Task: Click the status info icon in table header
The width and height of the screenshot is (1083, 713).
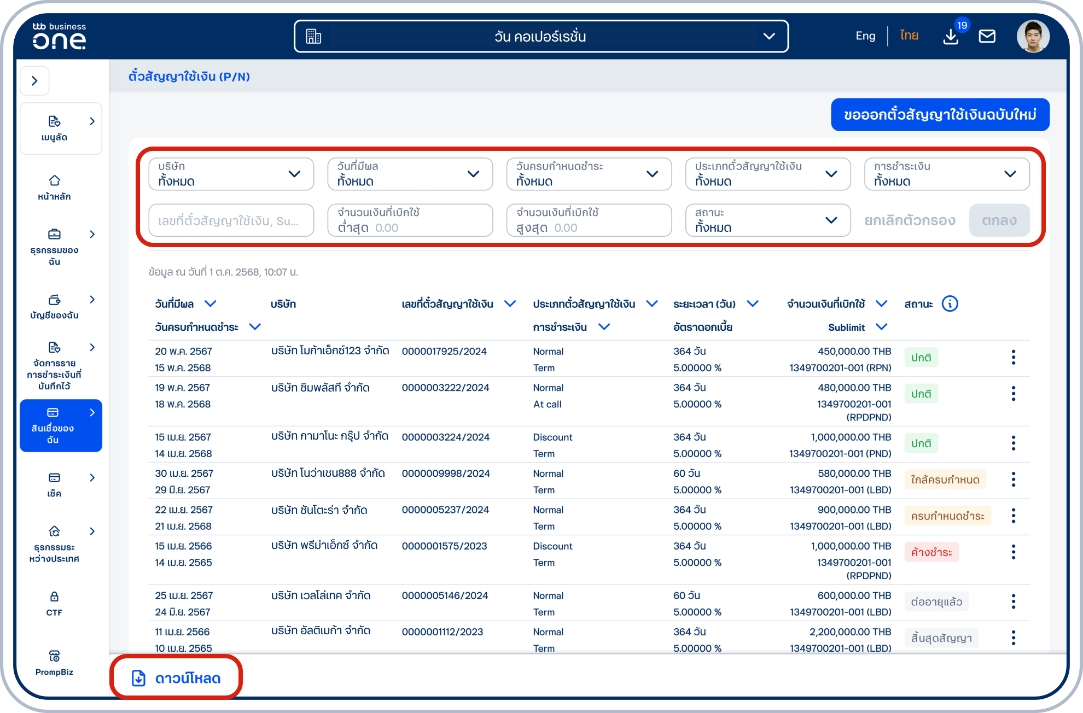Action: coord(950,304)
